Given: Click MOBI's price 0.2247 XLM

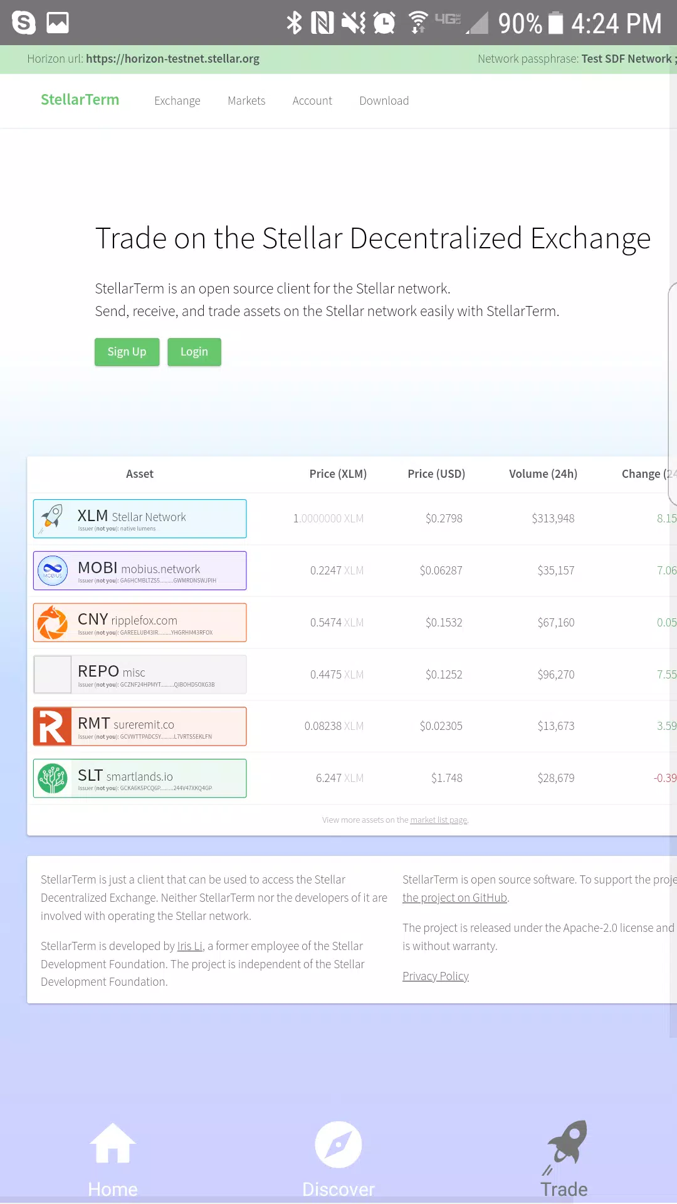Looking at the screenshot, I should point(337,571).
